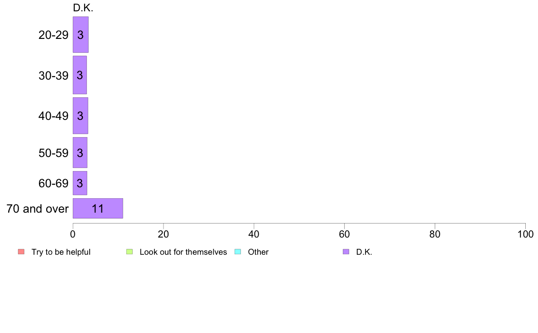The height and width of the screenshot is (333, 538).
Task: Click the Other legend label
Action: tap(259, 252)
